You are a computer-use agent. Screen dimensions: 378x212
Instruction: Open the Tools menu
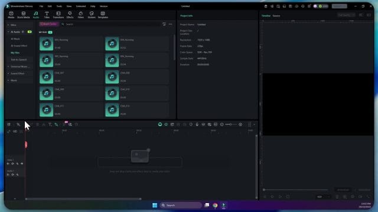[59, 6]
